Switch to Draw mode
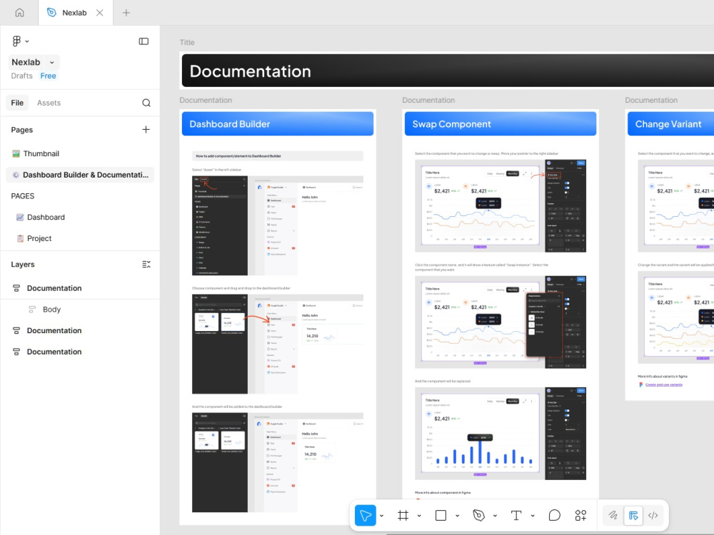 click(613, 516)
